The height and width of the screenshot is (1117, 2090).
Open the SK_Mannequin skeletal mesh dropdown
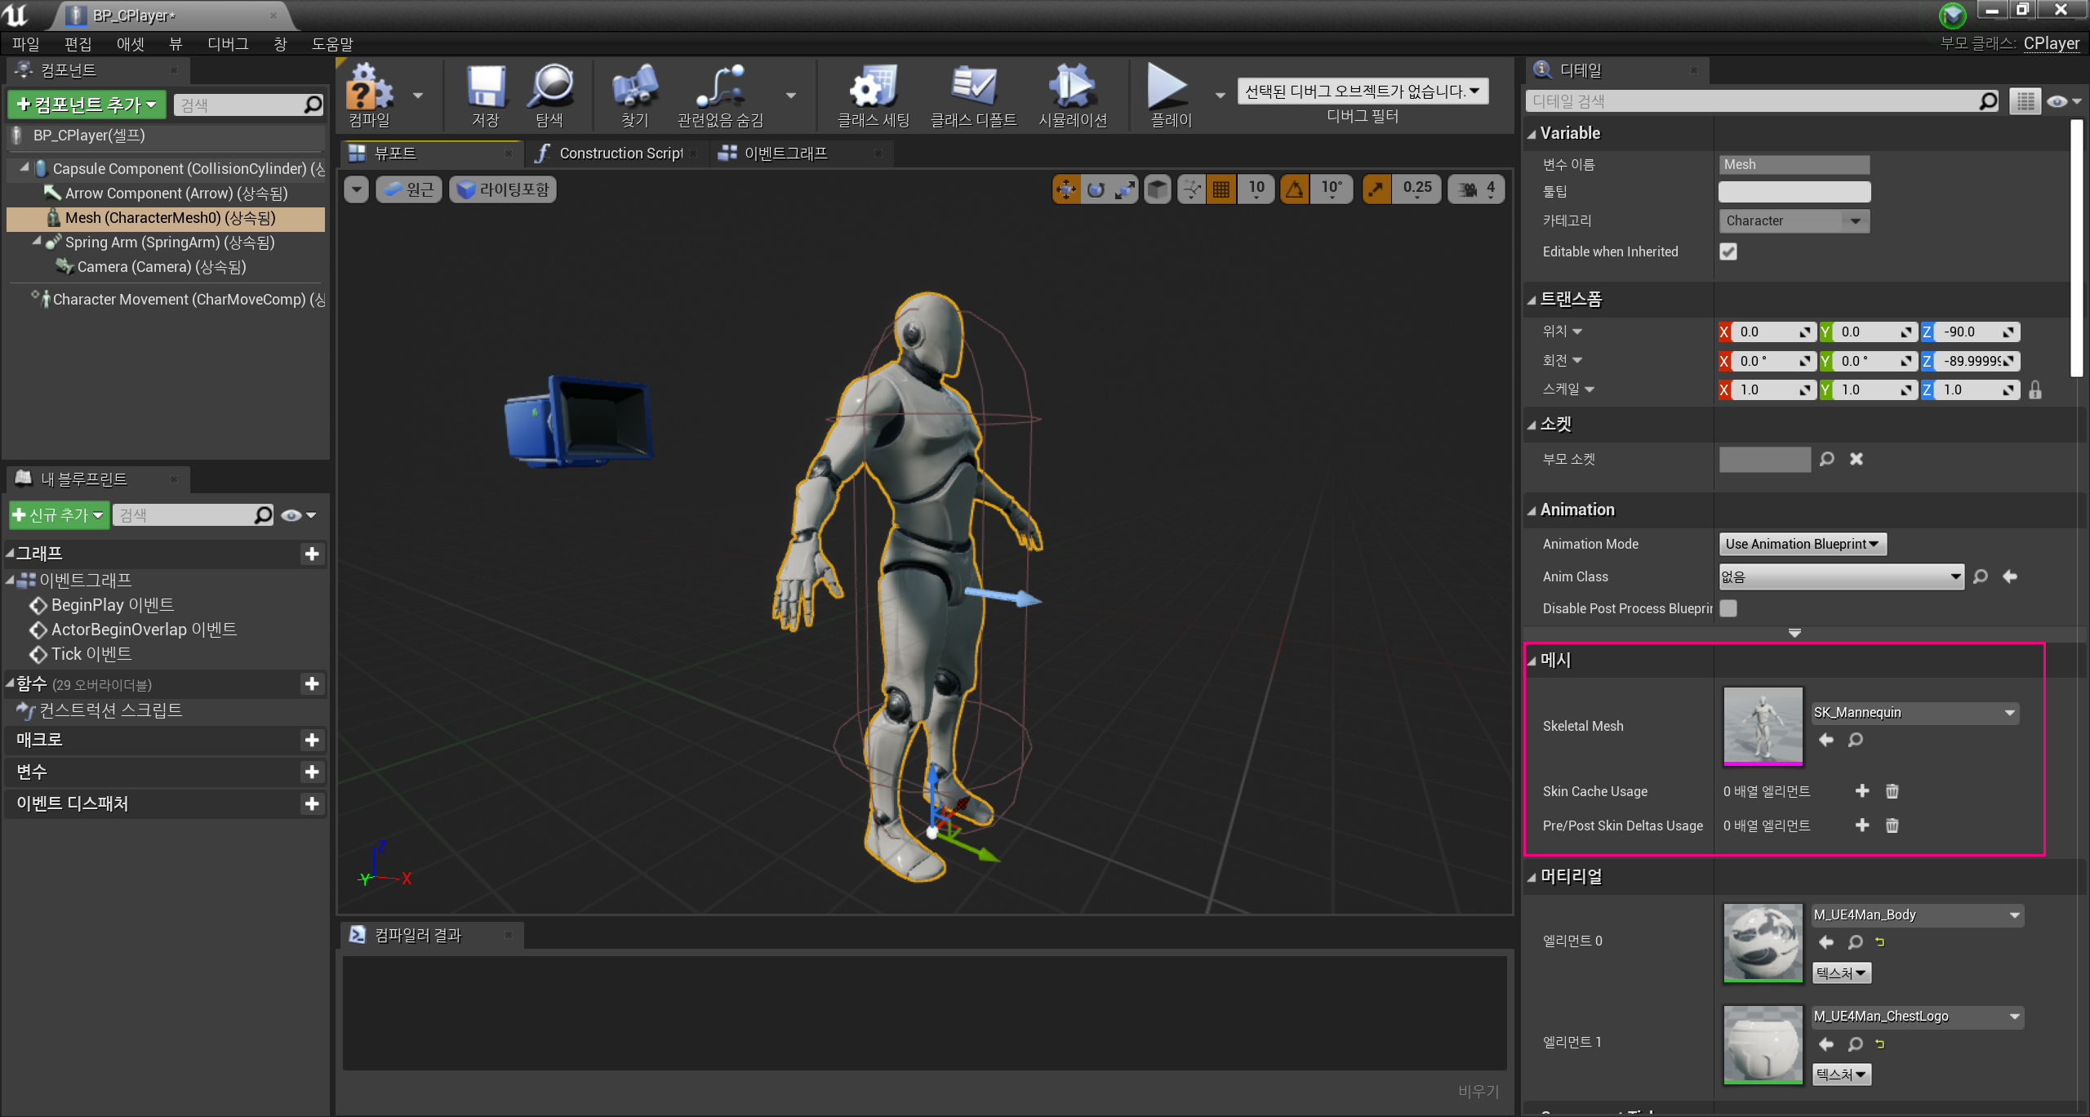1914,713
